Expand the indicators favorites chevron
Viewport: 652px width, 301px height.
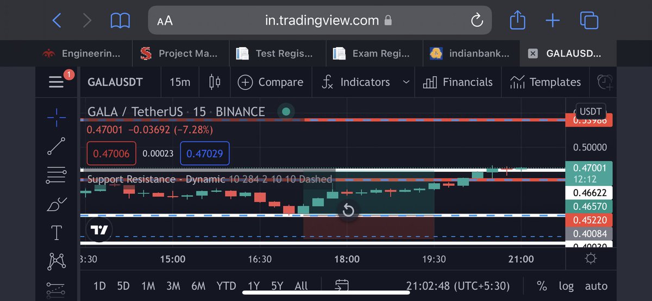406,82
